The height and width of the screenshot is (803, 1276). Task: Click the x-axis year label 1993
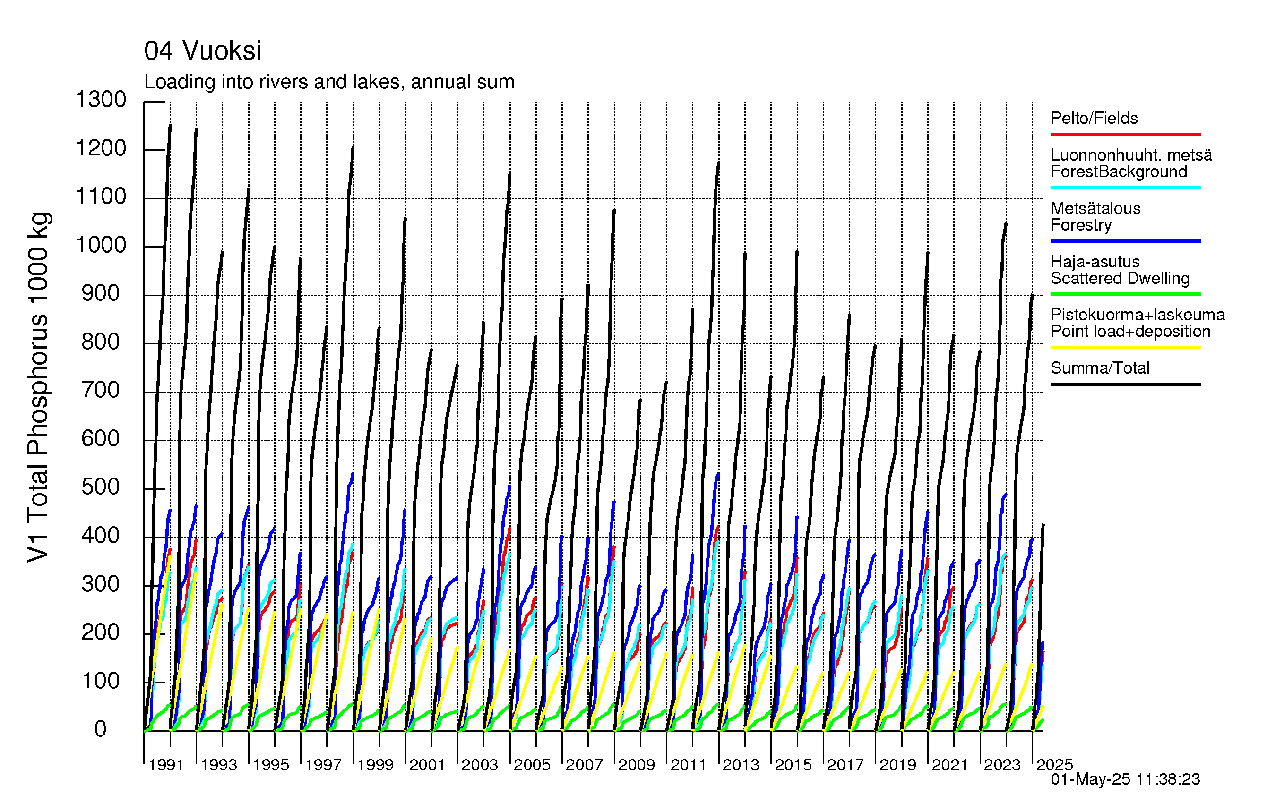tap(219, 765)
